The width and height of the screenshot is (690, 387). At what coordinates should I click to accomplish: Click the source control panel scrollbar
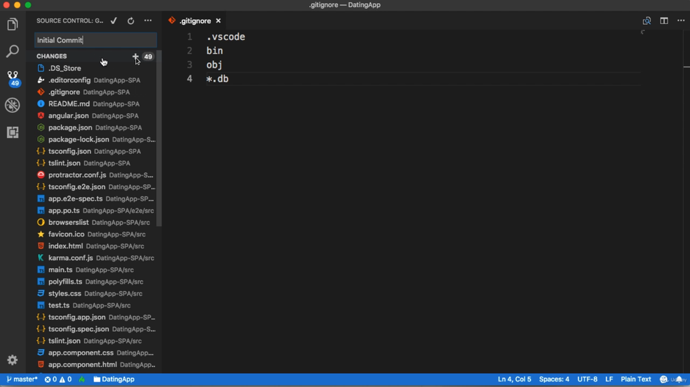pyautogui.click(x=159, y=139)
